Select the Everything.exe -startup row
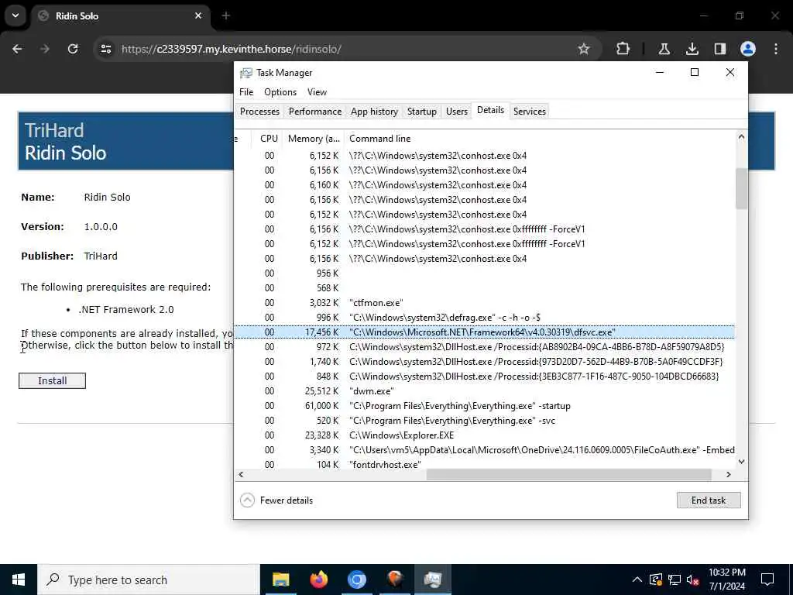 coord(485,406)
